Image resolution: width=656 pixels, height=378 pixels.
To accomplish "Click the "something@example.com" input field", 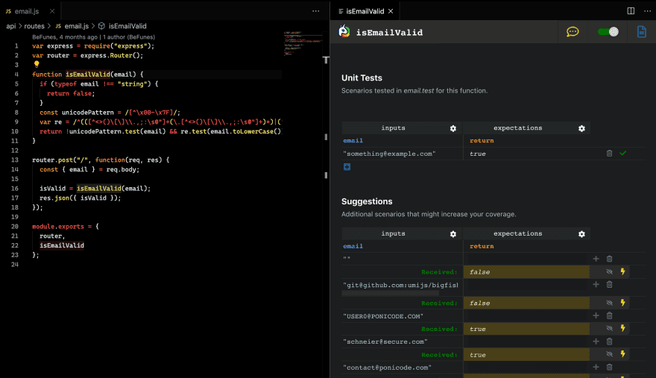I will pyautogui.click(x=401, y=154).
